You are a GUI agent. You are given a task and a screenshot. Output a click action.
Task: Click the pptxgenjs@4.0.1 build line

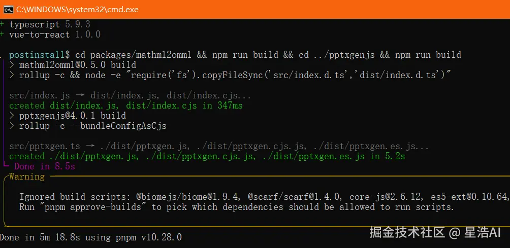[x=72, y=116]
